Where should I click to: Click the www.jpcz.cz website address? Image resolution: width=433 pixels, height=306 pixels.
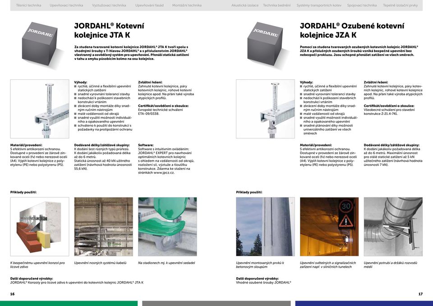pos(164,173)
